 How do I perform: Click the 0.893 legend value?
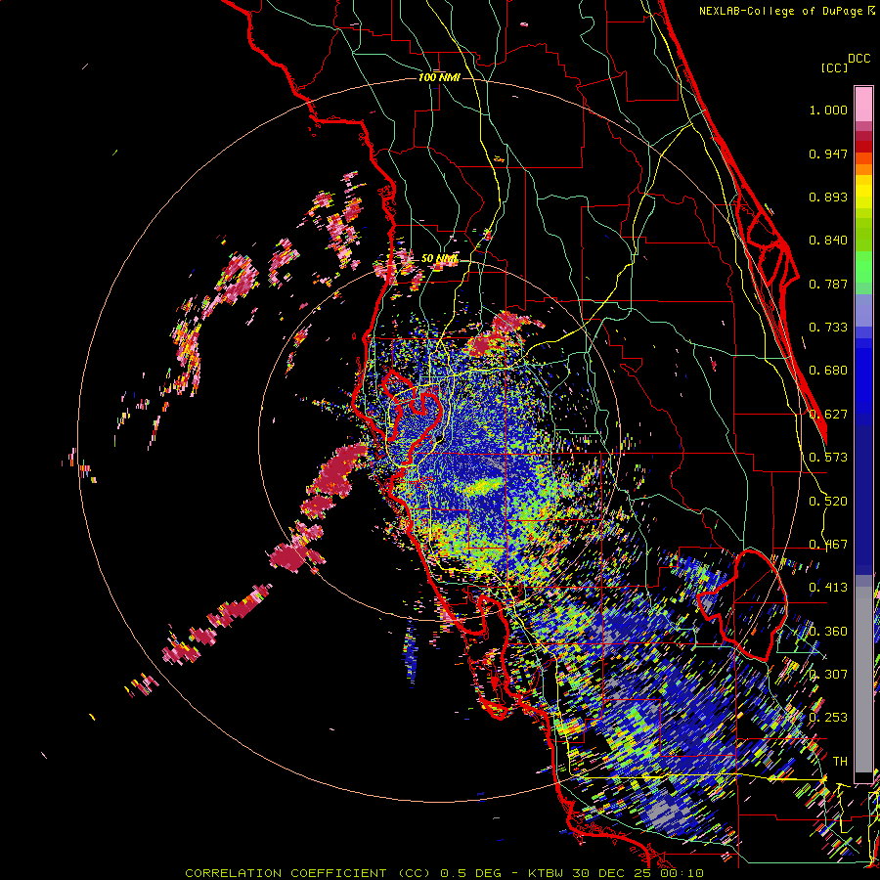click(x=828, y=197)
